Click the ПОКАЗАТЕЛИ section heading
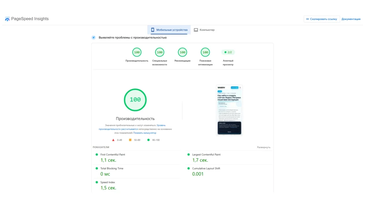This screenshot has width=365, height=205. coord(101,147)
